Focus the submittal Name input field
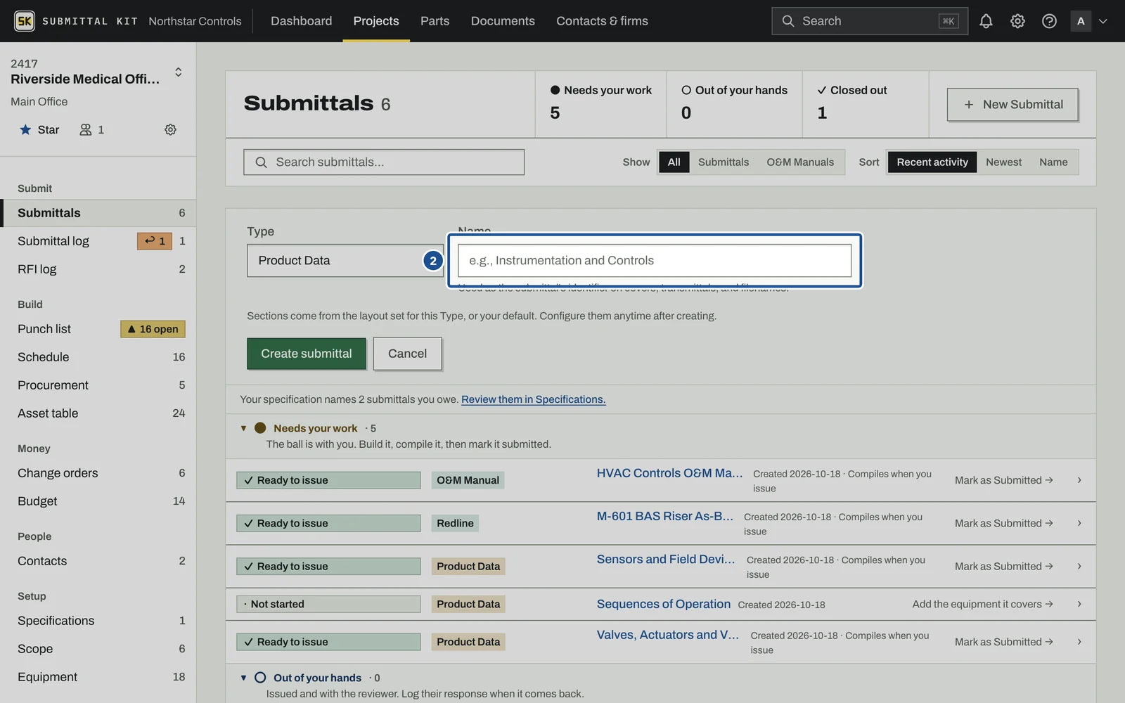The image size is (1125, 703). click(x=655, y=261)
